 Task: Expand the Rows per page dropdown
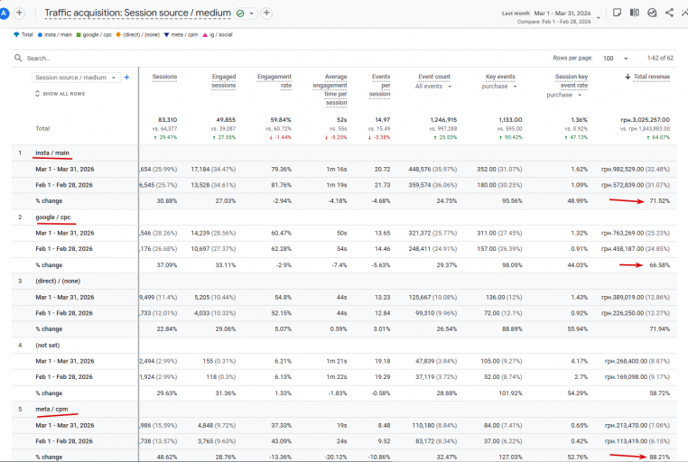coord(616,59)
